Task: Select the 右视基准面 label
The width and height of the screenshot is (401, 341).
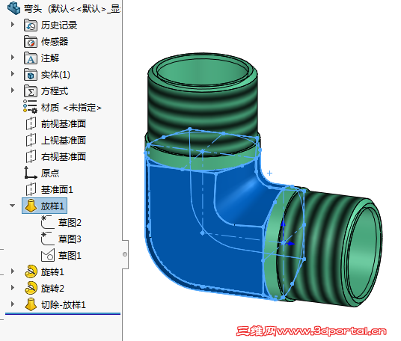Action: [x=64, y=156]
